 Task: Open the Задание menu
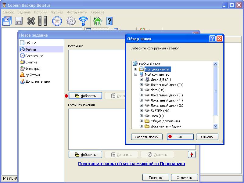tap(24, 12)
